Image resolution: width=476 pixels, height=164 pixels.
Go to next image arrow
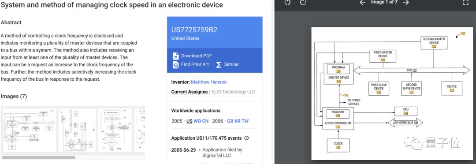point(406,3)
